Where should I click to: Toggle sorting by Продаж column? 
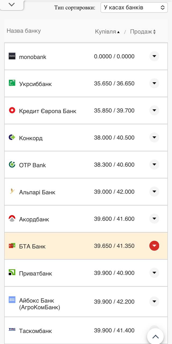tap(143, 31)
